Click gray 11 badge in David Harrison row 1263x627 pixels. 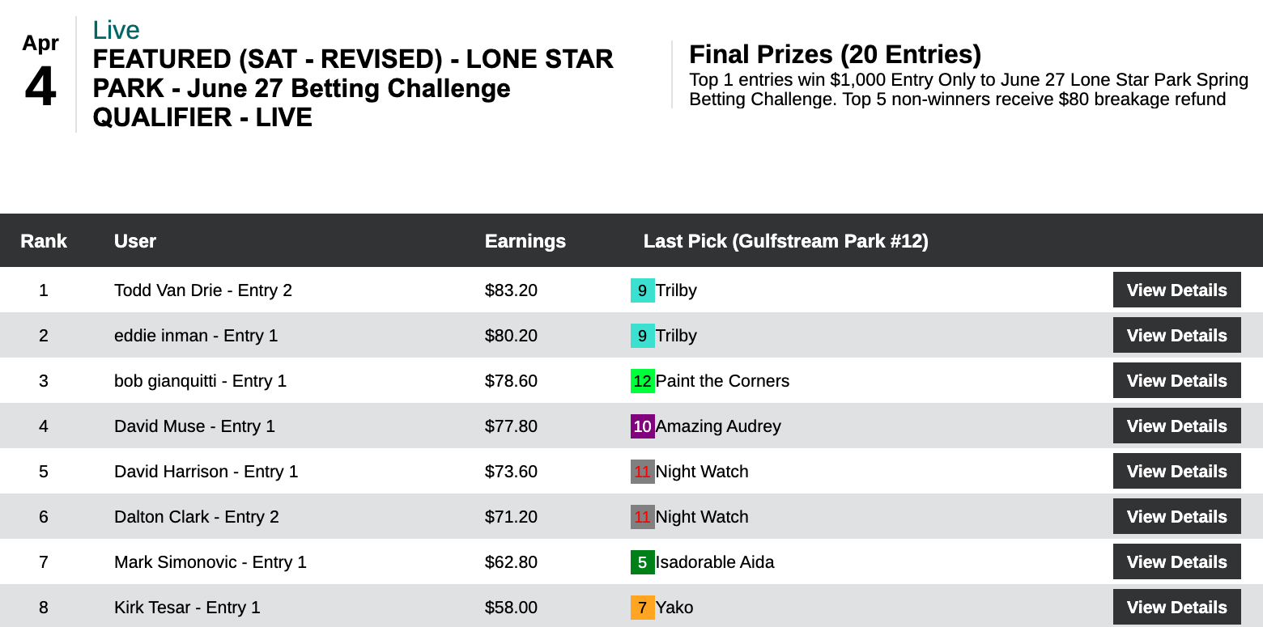pyautogui.click(x=642, y=472)
